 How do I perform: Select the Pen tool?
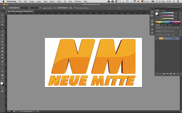[x=2, y=61]
